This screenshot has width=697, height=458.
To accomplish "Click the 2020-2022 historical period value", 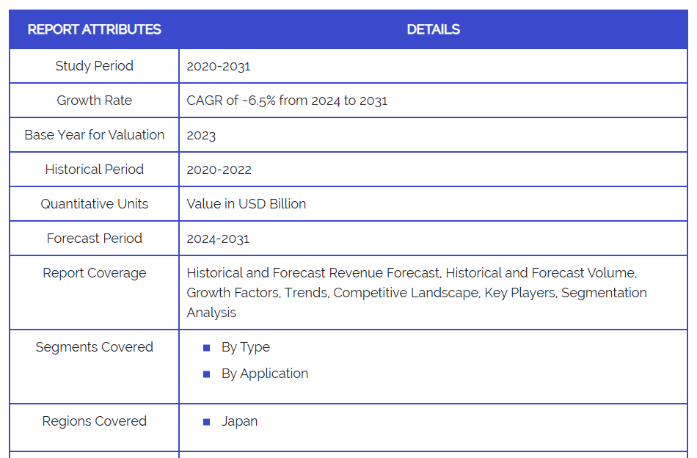I will click(219, 170).
